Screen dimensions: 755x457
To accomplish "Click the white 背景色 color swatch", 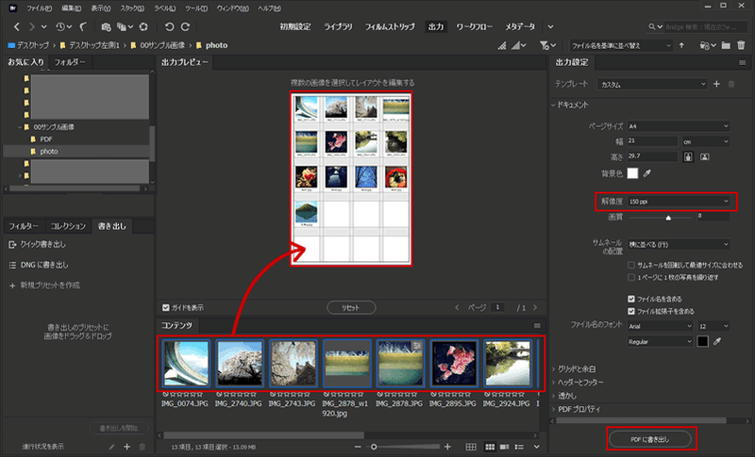I will [632, 173].
